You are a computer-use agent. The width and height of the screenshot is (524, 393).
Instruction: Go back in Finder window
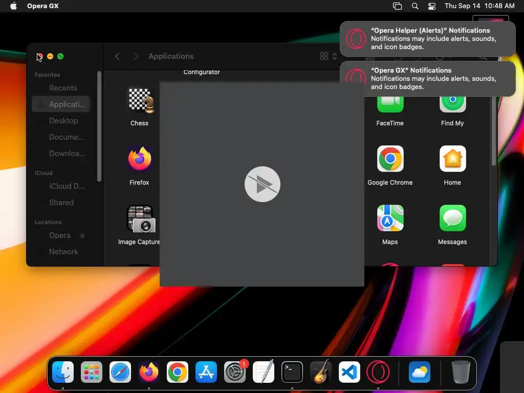[x=117, y=56]
